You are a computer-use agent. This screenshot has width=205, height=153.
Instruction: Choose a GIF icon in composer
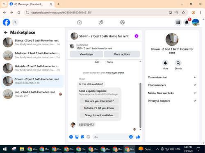tap(88, 137)
